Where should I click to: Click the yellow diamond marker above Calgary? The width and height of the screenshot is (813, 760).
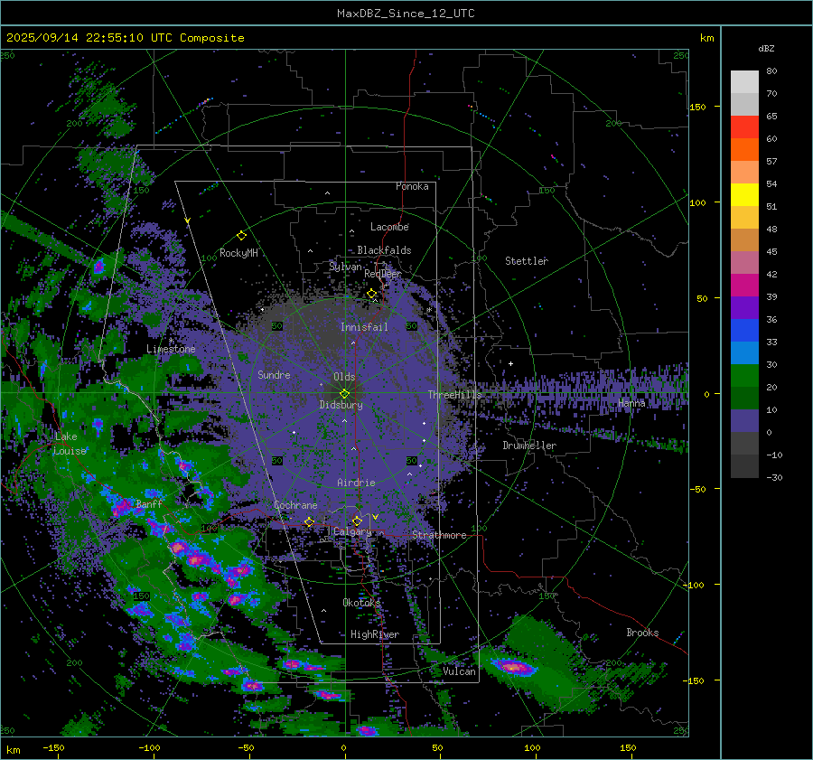point(357,521)
